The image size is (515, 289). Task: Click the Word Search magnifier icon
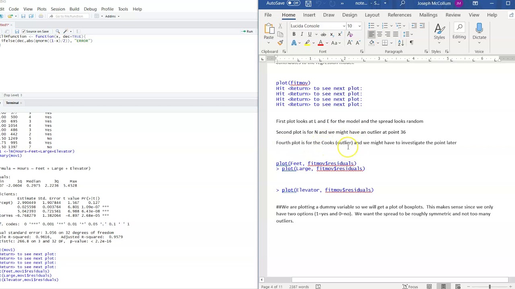[x=403, y=4]
